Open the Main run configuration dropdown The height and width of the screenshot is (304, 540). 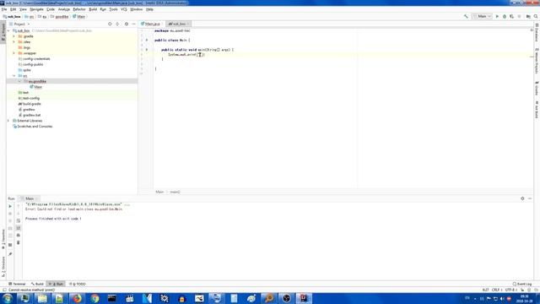tap(482, 16)
